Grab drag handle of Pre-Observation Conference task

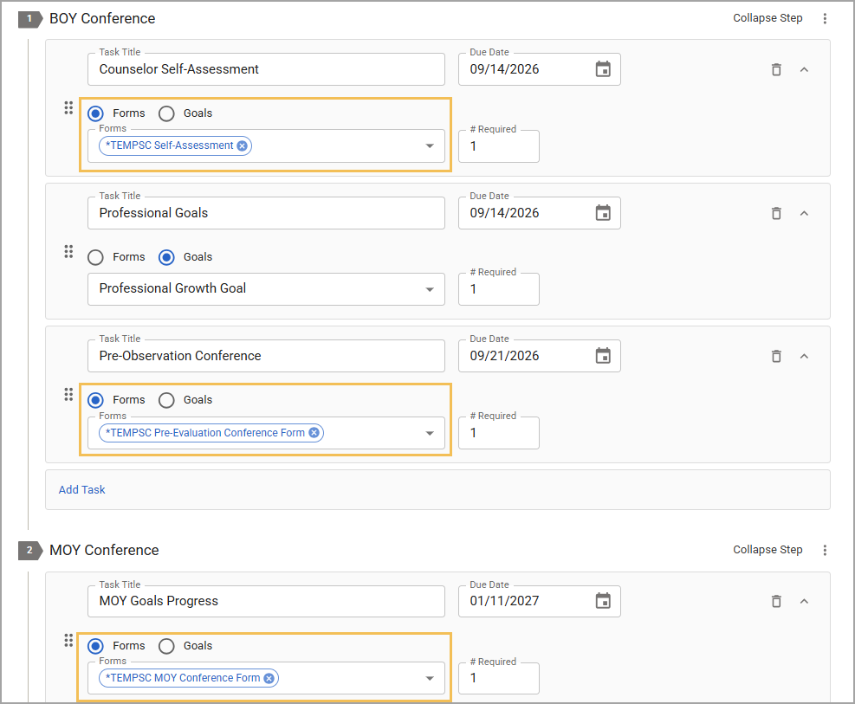[68, 395]
